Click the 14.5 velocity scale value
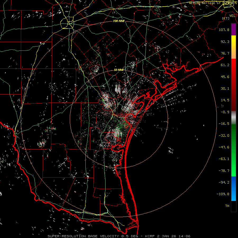 point(225,100)
